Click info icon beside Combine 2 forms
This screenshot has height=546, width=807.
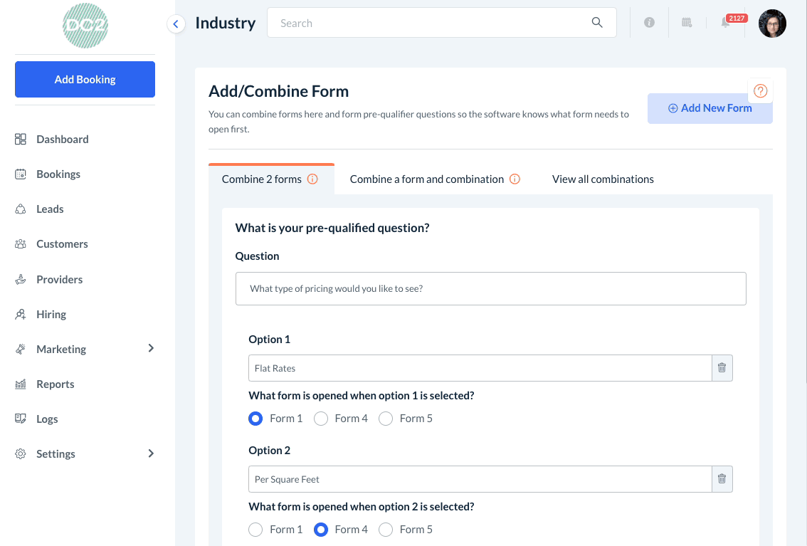312,179
